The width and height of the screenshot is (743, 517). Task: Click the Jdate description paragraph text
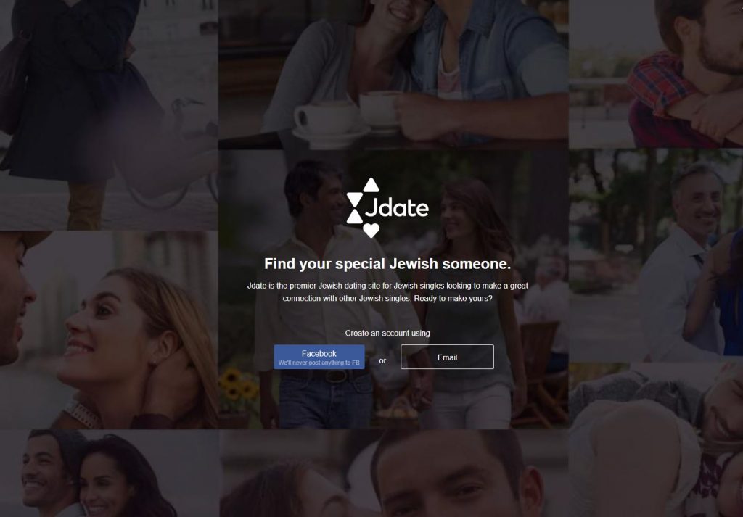point(387,292)
